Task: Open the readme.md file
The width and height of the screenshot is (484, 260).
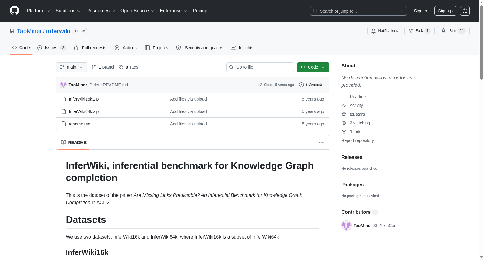Action: 80,124
